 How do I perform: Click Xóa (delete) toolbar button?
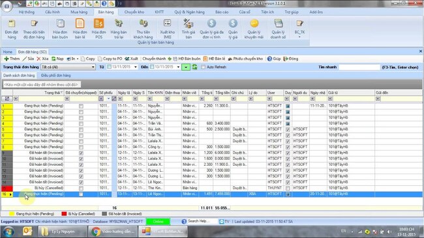point(42,59)
